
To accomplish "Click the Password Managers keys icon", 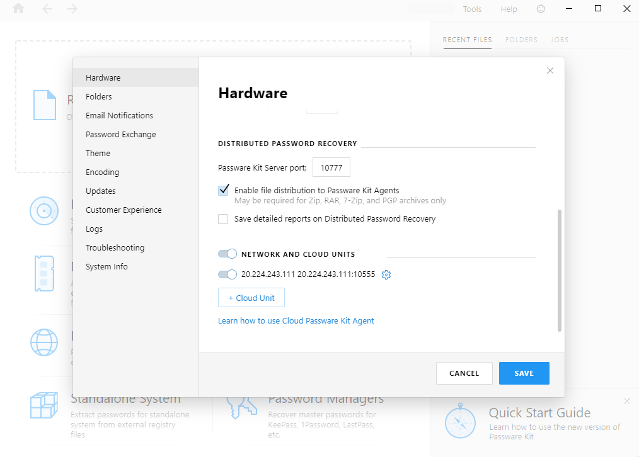I will click(x=241, y=408).
